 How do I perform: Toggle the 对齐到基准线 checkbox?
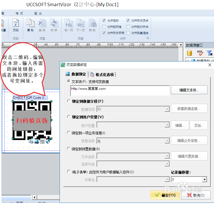pos(128,33)
